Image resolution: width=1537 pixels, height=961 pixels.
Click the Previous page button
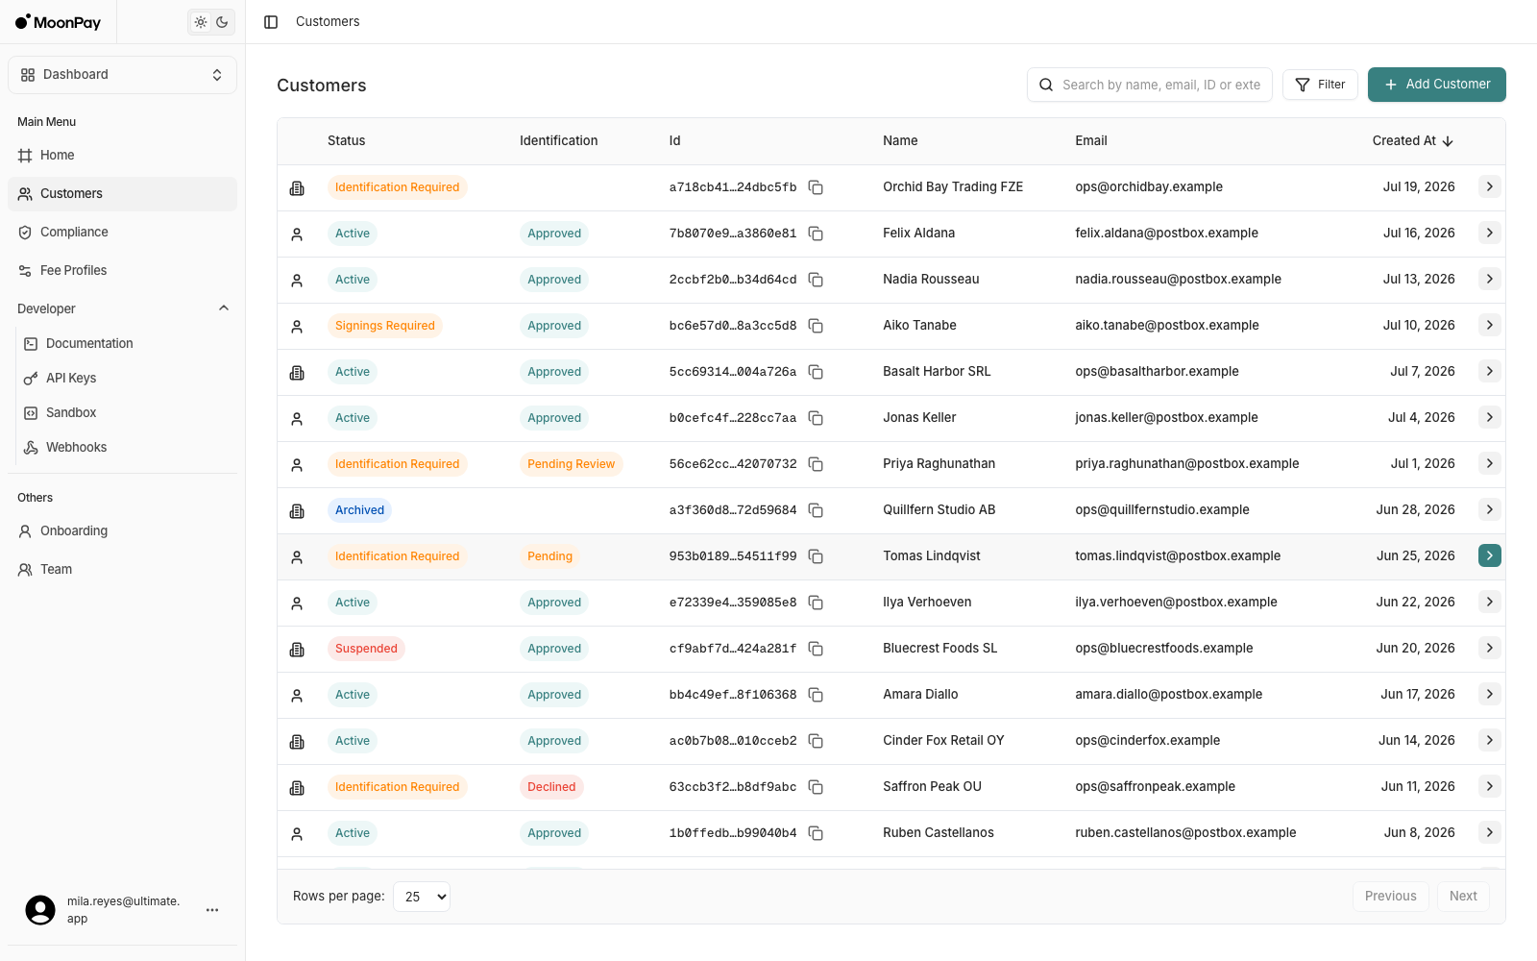click(x=1390, y=897)
